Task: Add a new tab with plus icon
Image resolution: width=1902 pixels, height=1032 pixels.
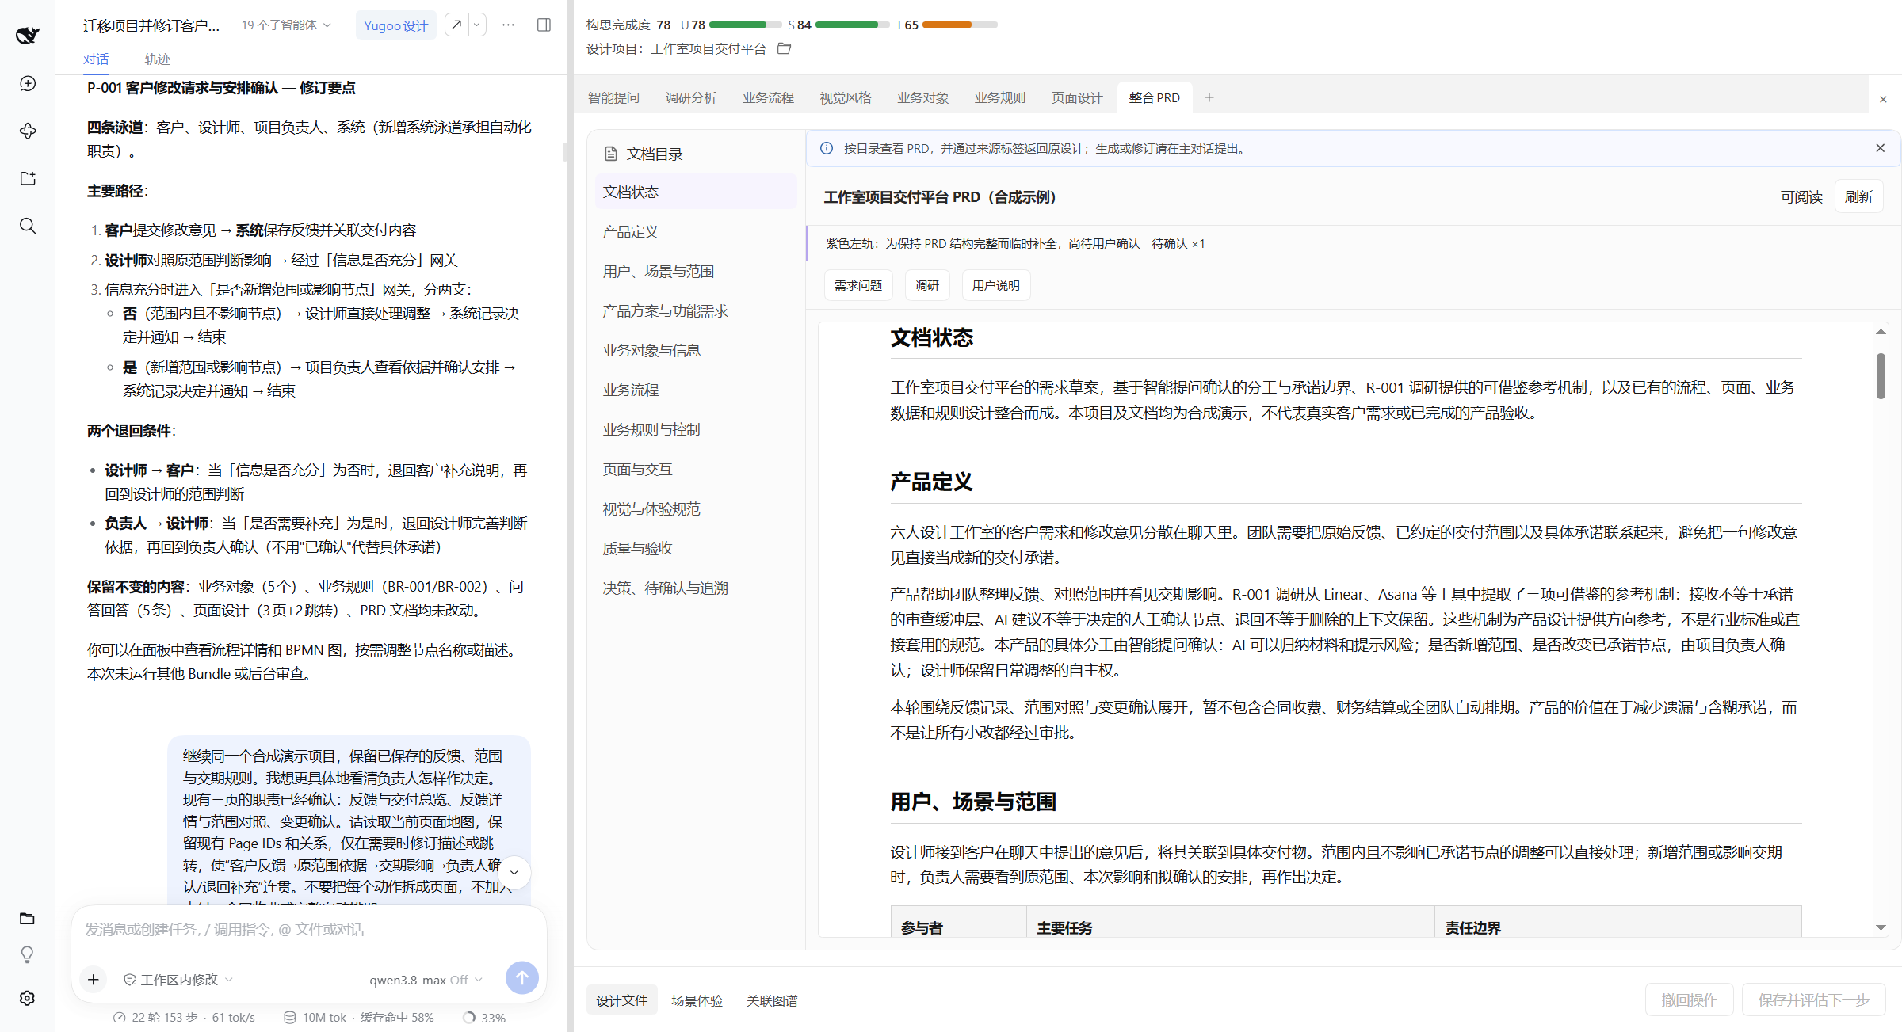Action: click(1209, 97)
